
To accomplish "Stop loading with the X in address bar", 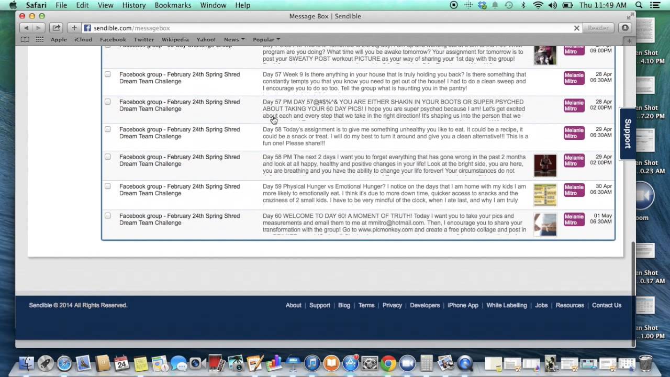I will (577, 28).
